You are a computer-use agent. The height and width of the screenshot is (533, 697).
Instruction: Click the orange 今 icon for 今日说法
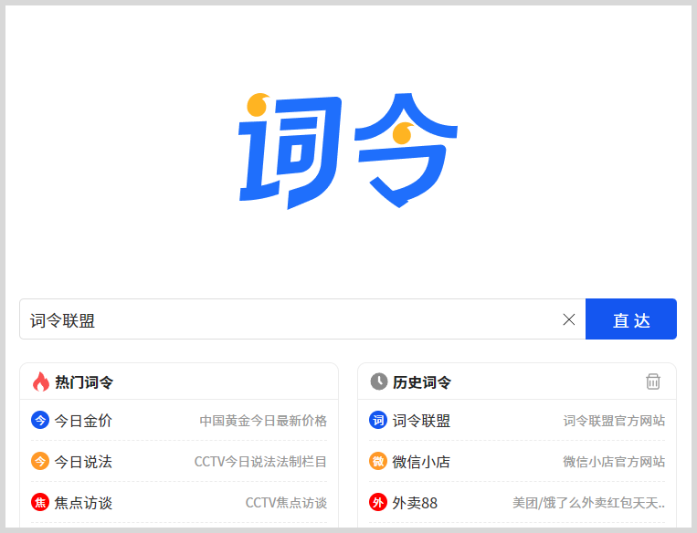tap(40, 461)
